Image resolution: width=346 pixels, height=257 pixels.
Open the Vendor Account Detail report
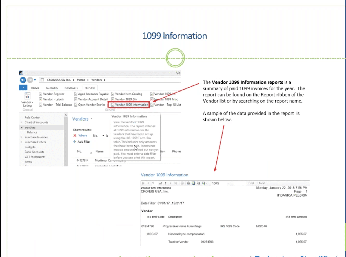pyautogui.click(x=91, y=99)
